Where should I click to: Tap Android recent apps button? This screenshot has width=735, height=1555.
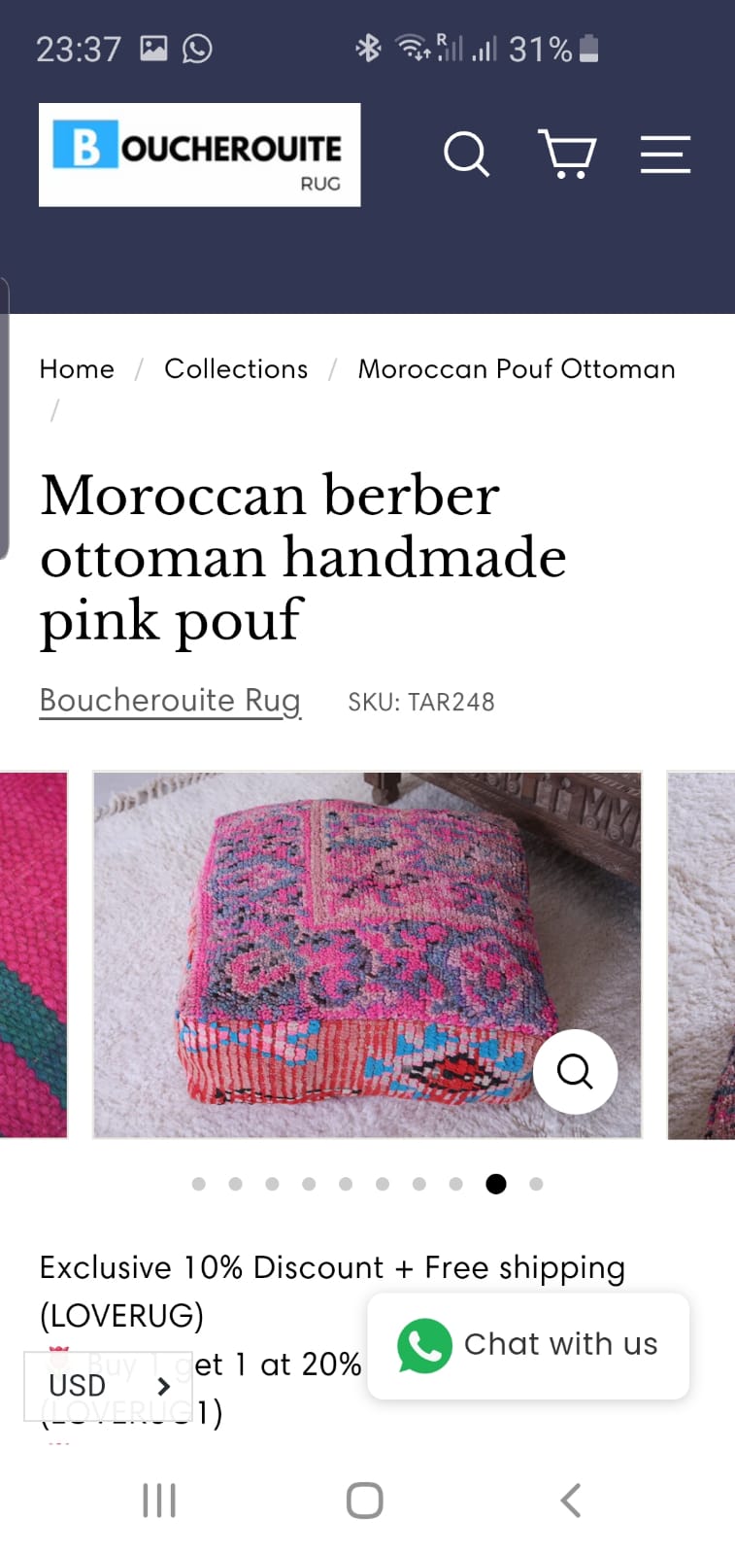point(159,1500)
